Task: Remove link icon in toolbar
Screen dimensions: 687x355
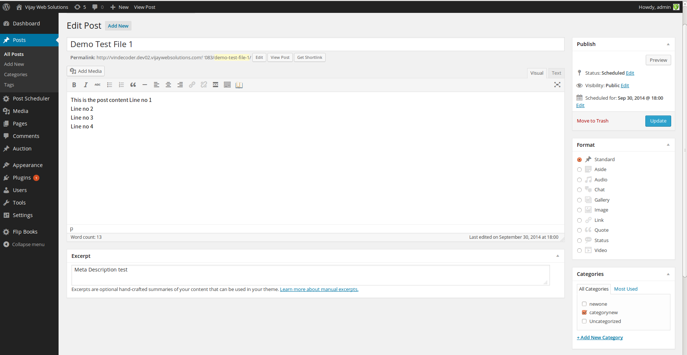Action: point(204,85)
